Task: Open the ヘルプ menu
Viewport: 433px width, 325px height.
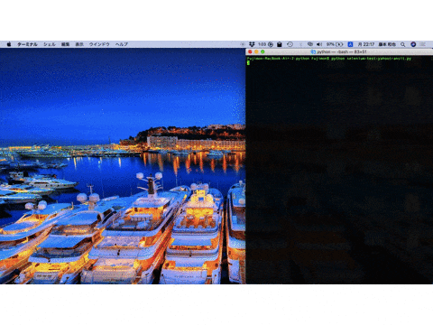Action: coord(122,44)
